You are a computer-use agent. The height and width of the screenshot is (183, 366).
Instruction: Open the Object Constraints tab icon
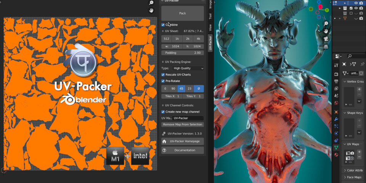[336, 140]
